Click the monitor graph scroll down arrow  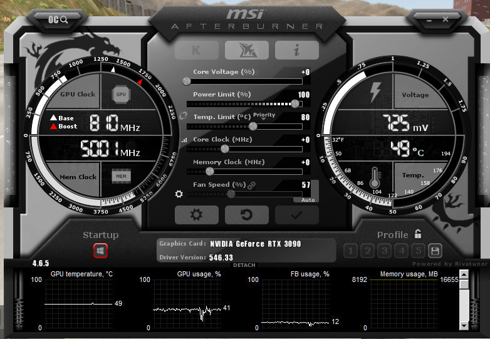pyautogui.click(x=464, y=326)
